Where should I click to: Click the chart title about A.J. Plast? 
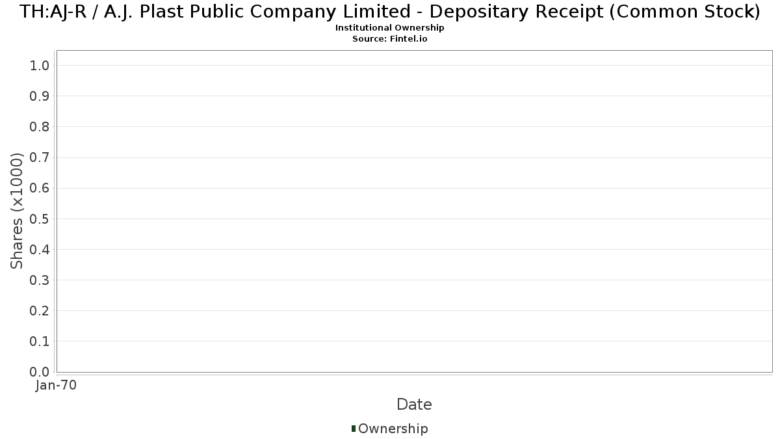[x=390, y=12]
